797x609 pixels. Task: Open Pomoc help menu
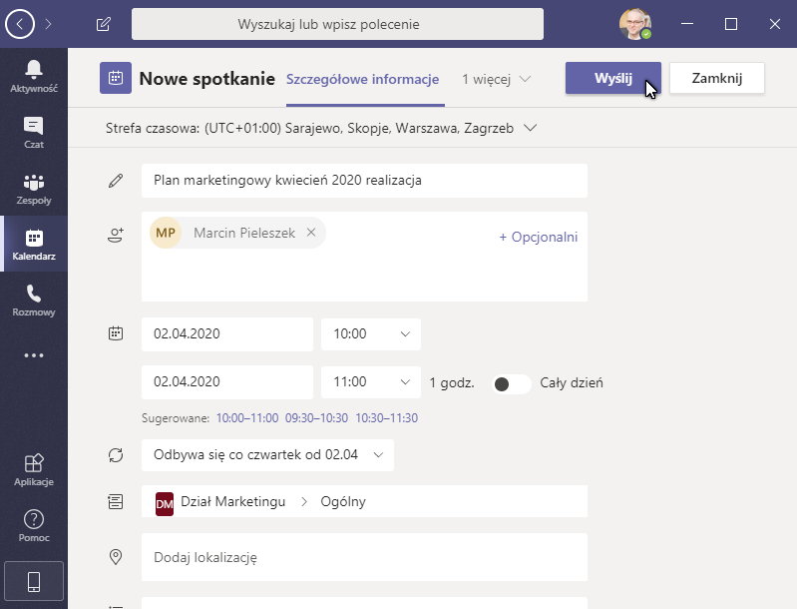[34, 526]
